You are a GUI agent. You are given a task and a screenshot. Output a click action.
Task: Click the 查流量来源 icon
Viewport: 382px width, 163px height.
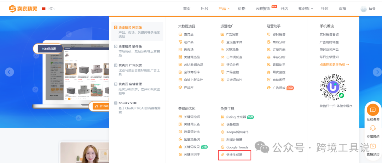[x=222, y=42]
